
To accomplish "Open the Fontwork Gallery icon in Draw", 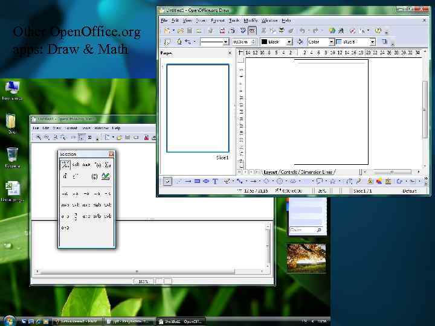I will (x=370, y=181).
